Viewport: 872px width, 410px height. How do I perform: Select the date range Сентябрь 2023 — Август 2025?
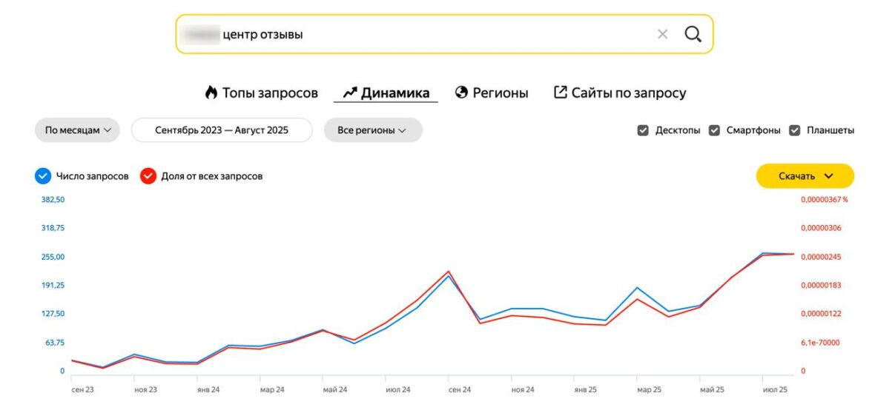pyautogui.click(x=222, y=130)
